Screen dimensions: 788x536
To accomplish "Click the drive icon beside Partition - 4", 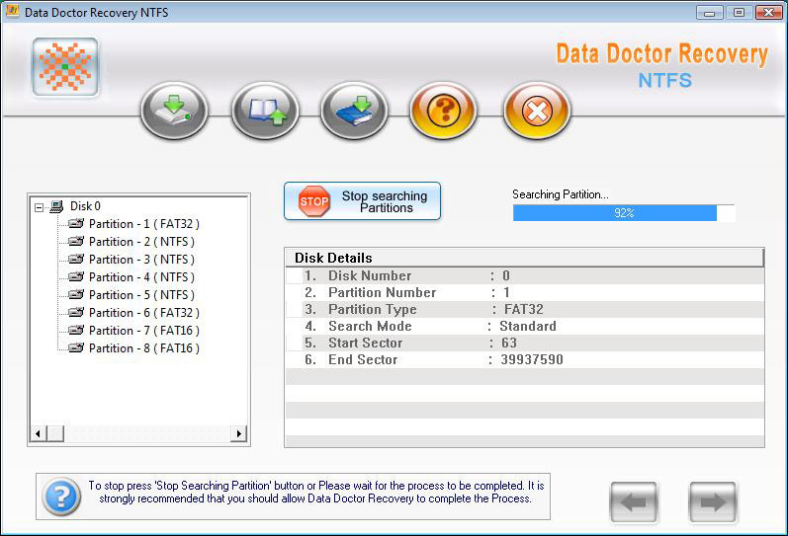I will (76, 276).
